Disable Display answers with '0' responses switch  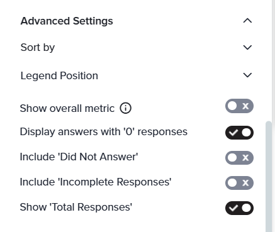pos(239,133)
